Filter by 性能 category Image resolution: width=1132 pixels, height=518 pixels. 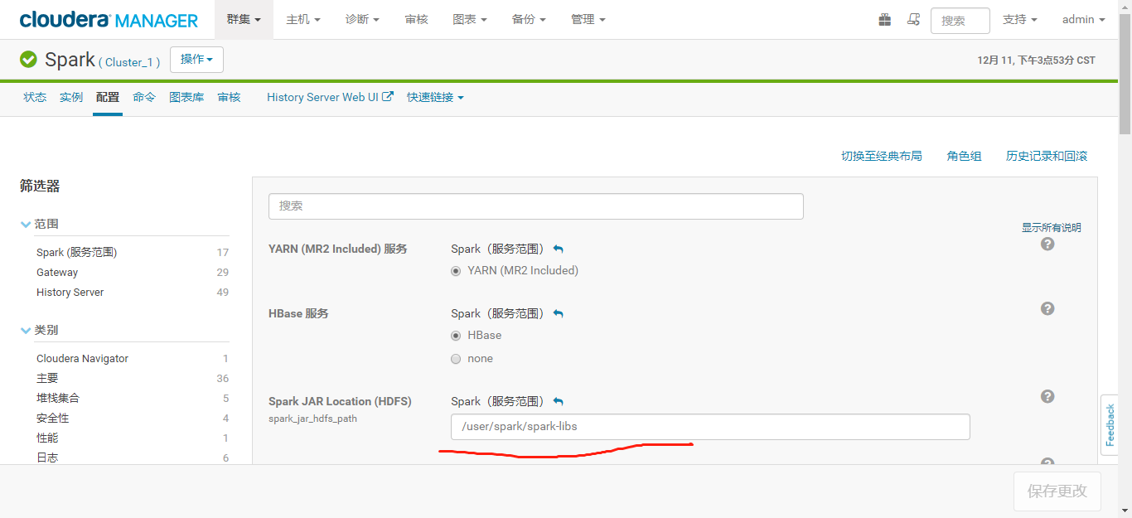(47, 438)
